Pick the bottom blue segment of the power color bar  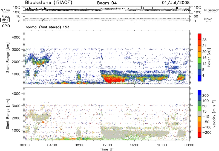coord(200,78)
